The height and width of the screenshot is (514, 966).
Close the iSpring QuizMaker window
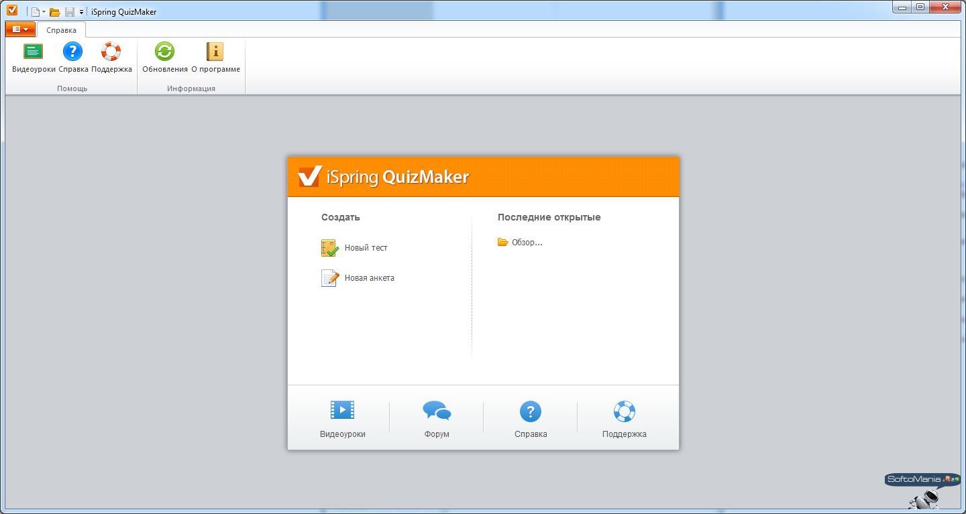[946, 7]
